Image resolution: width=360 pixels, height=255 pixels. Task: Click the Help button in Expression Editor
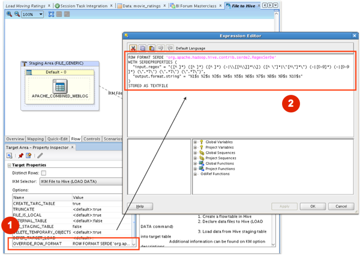tap(140, 206)
